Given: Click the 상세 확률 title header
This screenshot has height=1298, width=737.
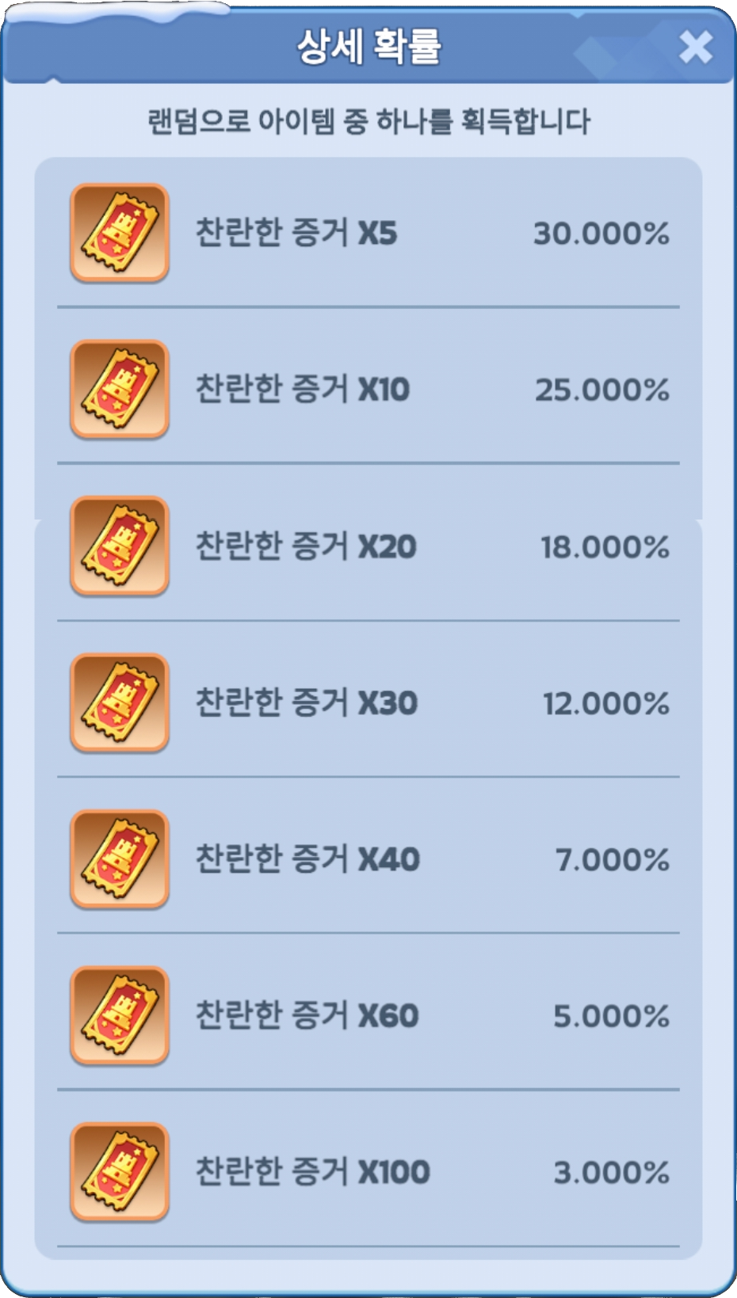Looking at the screenshot, I should 368,46.
